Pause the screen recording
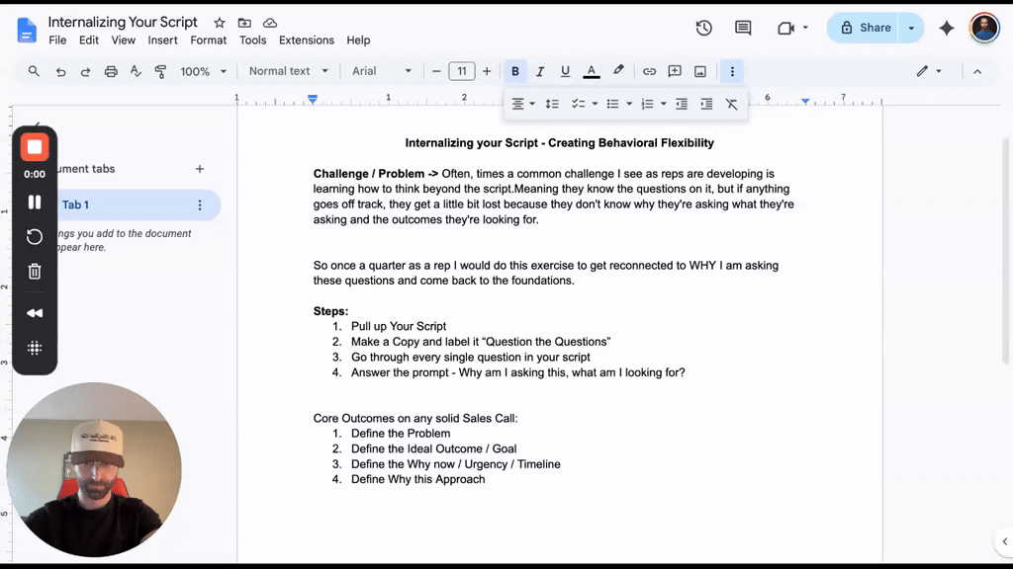Viewport: 1013px width, 569px height. tap(35, 202)
